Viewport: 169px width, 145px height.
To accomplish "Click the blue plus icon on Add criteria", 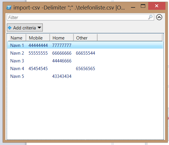I will point(10,28).
